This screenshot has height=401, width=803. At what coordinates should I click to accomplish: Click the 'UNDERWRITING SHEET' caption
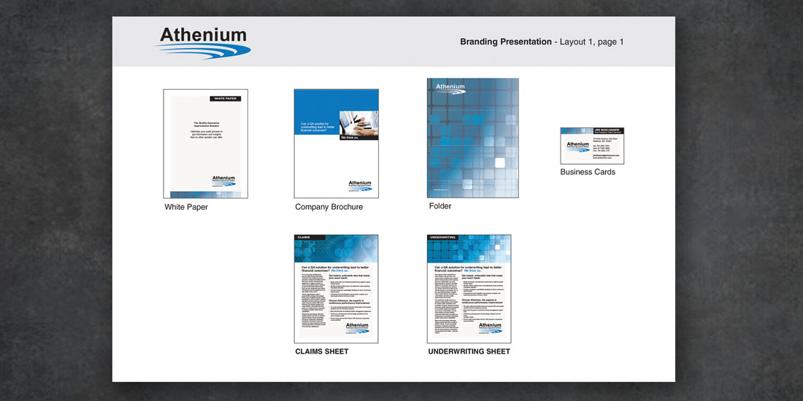(x=469, y=351)
